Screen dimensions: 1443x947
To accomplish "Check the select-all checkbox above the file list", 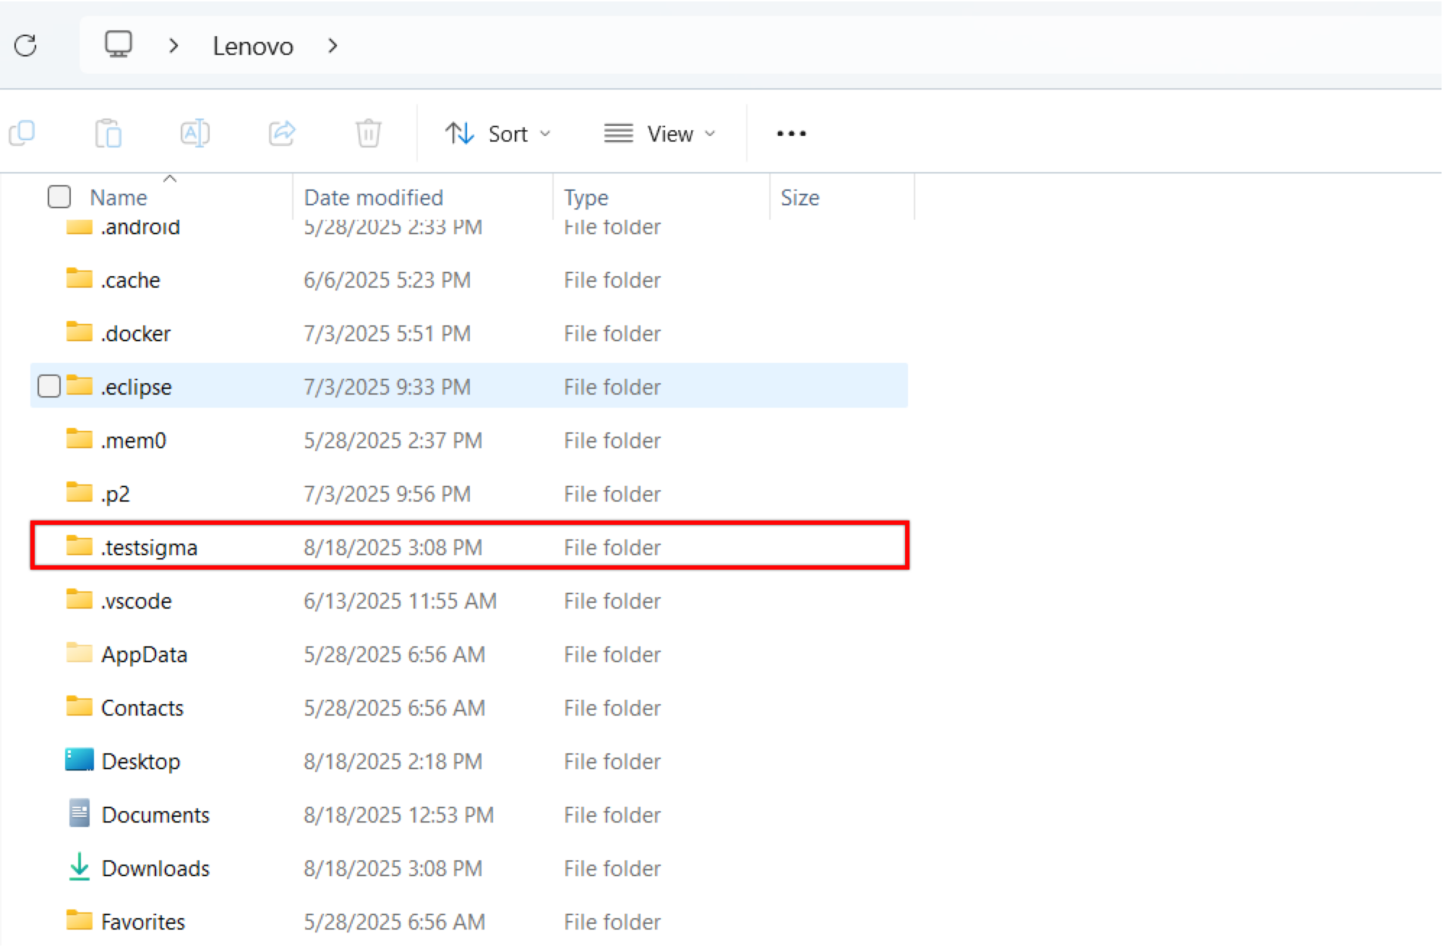I will 59,196.
